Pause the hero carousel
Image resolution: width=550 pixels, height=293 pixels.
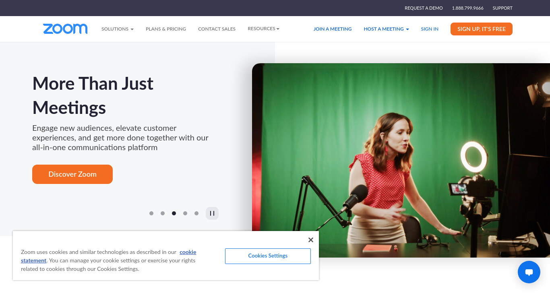pos(212,213)
